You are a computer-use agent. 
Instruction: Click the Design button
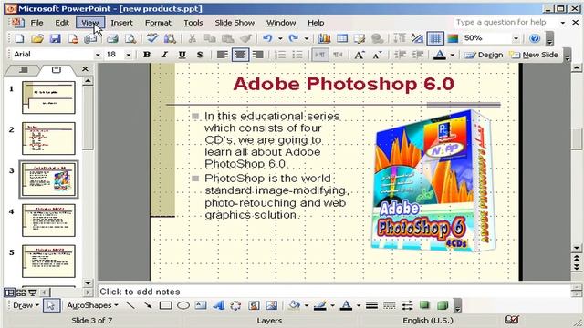[484, 55]
